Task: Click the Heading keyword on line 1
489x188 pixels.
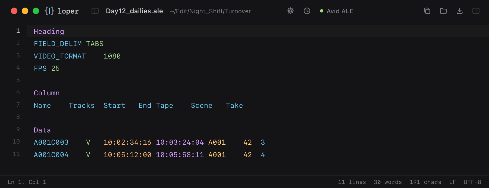Action: click(x=49, y=32)
